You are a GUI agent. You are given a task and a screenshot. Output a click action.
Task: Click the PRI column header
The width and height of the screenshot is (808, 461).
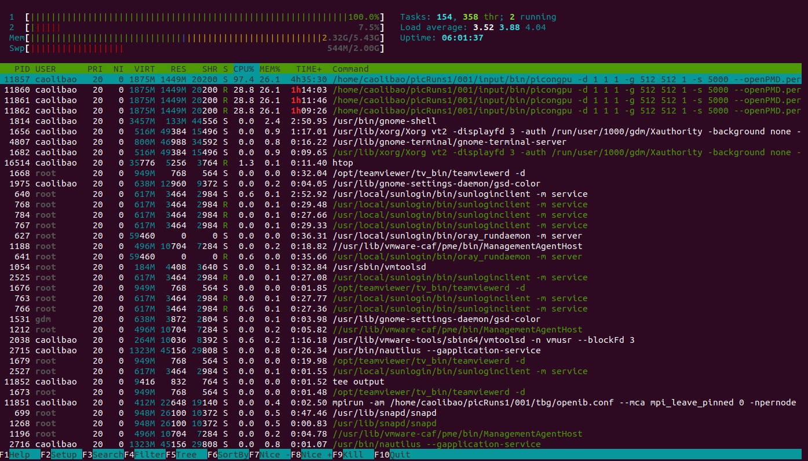coord(95,69)
